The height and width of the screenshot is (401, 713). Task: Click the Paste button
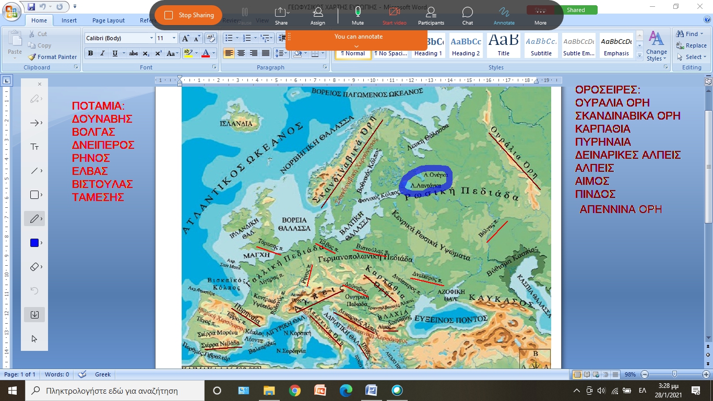pos(15,44)
